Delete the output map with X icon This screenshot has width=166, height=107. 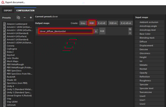tap(130, 33)
